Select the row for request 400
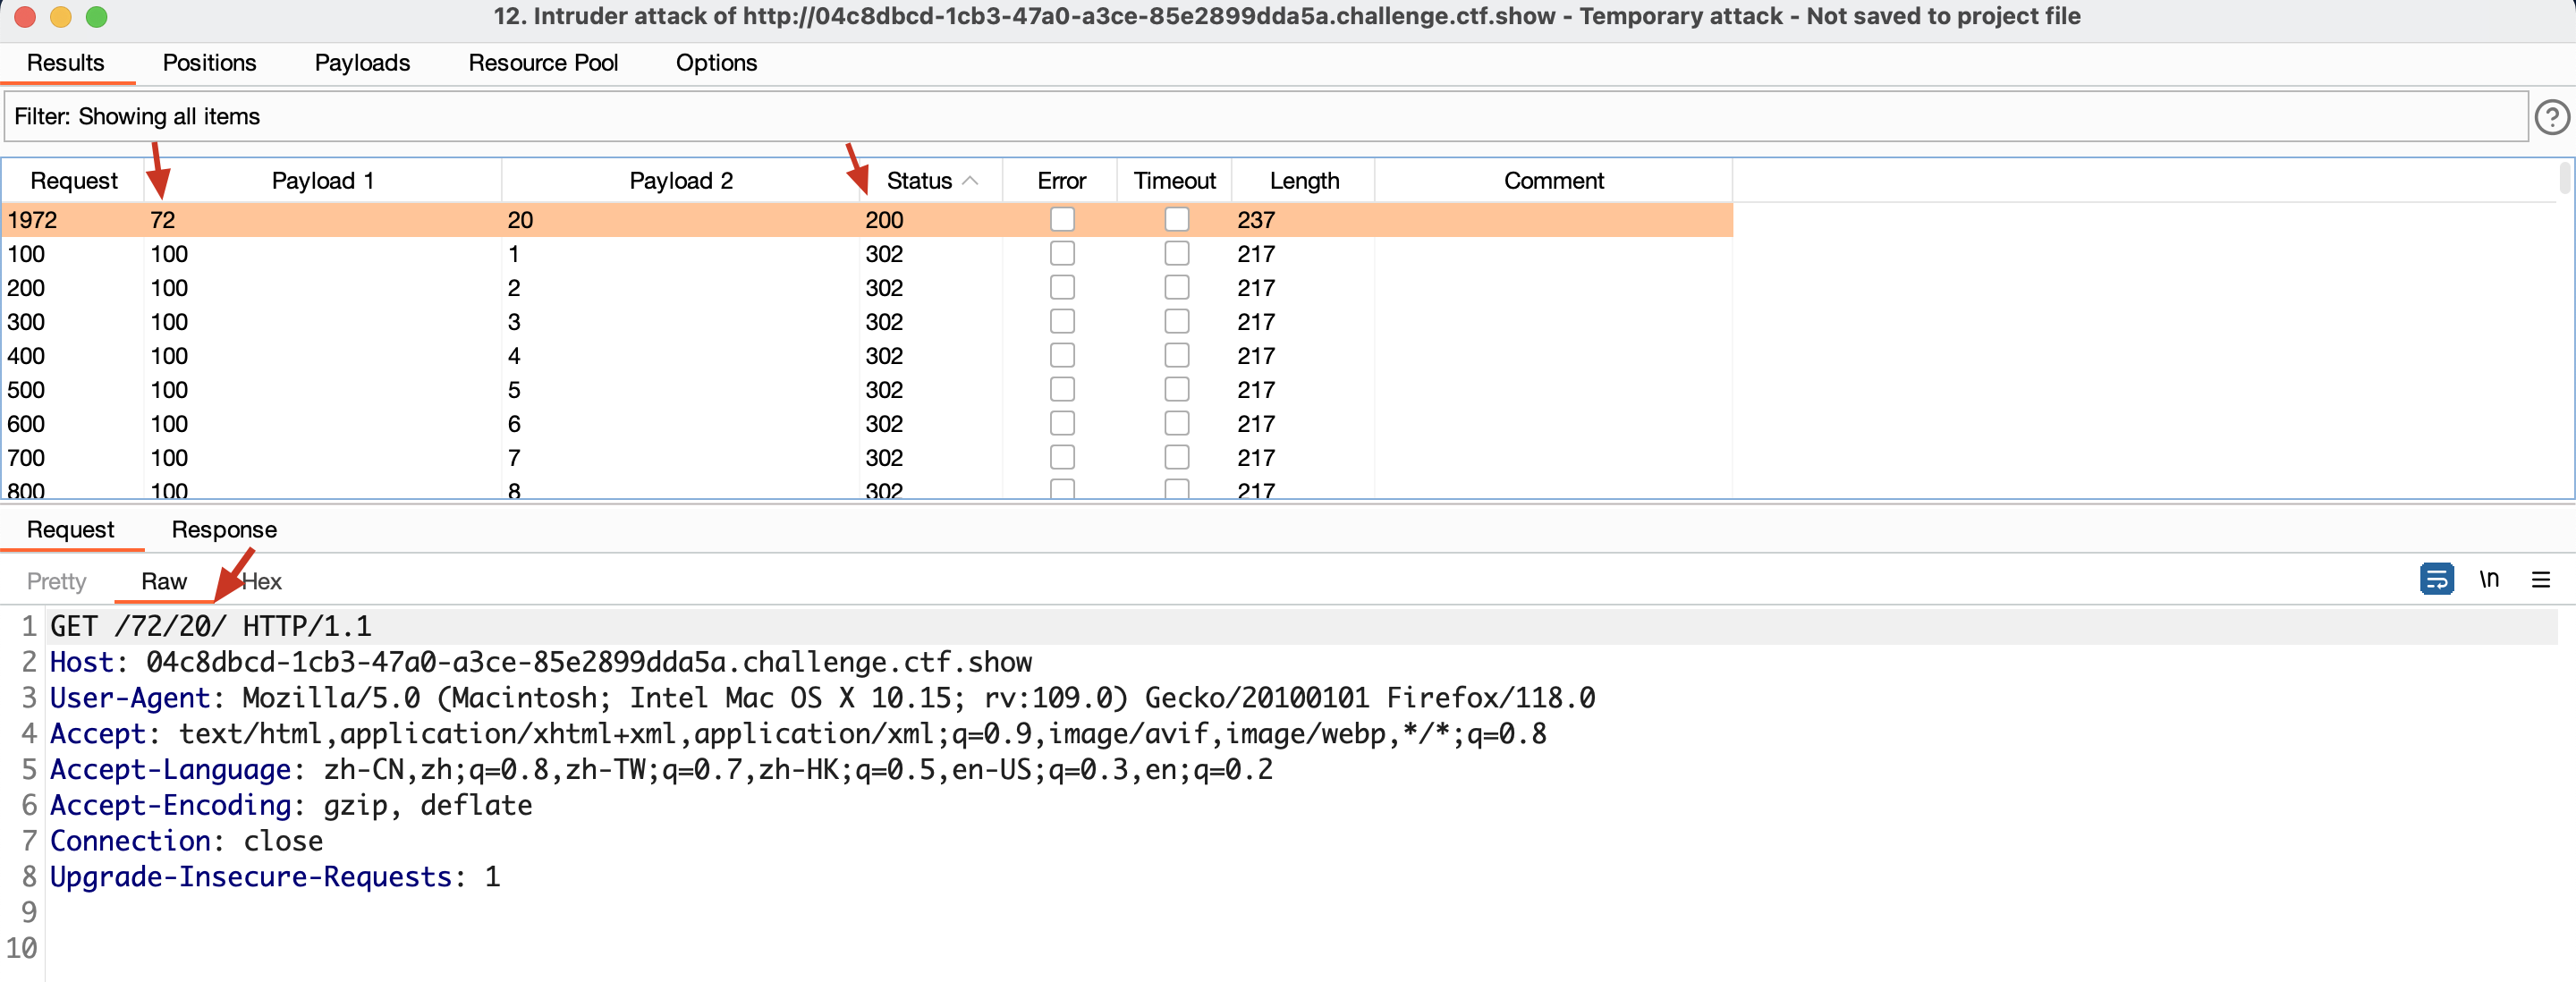 pyautogui.click(x=868, y=356)
